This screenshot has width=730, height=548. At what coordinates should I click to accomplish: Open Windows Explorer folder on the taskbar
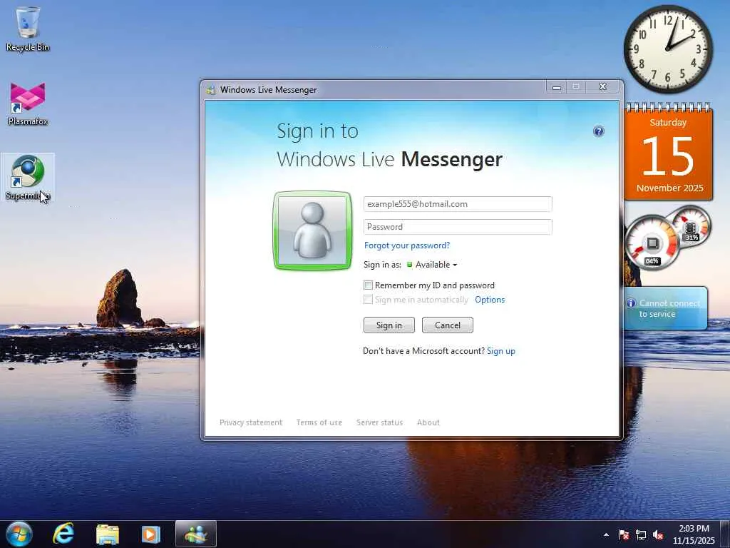pos(108,534)
